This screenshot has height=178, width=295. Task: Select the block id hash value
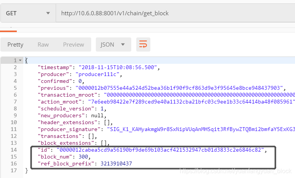coord(161,150)
